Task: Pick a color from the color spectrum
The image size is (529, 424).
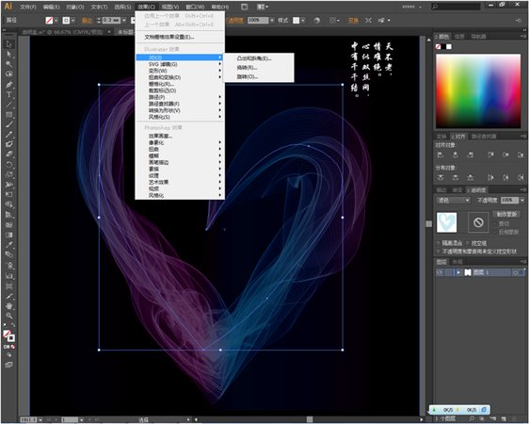Action: point(478,91)
